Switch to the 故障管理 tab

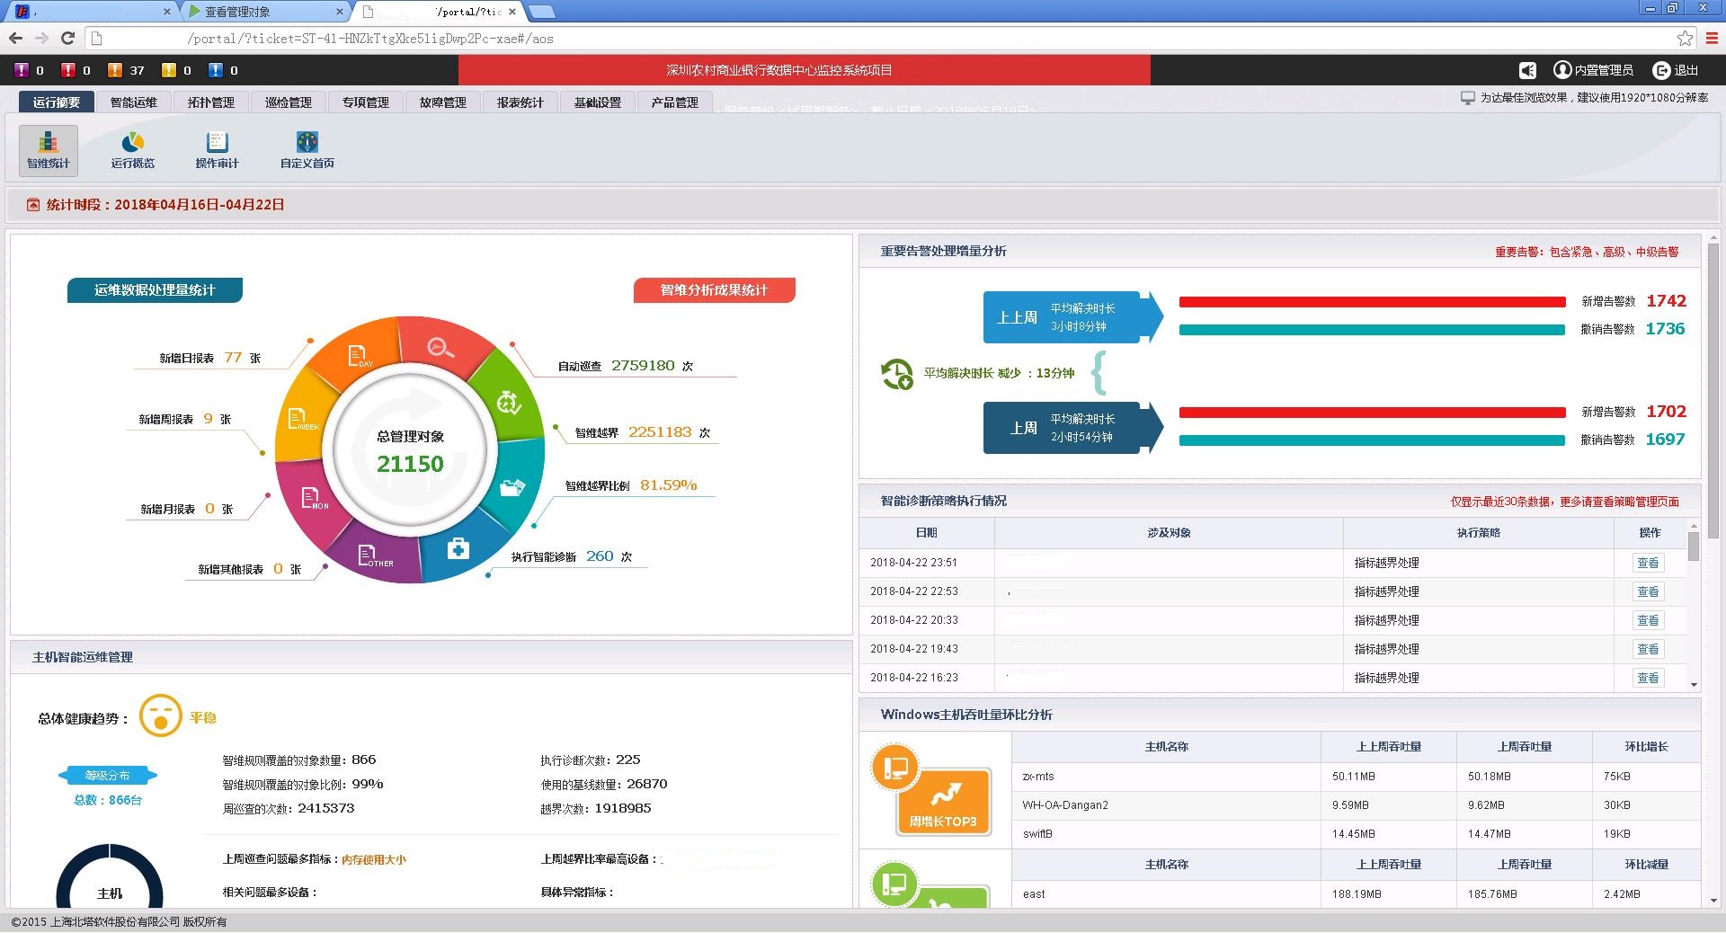pos(442,102)
